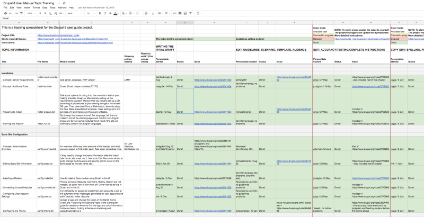Click the Insert chart icon
The image size is (424, 217).
(185, 13)
